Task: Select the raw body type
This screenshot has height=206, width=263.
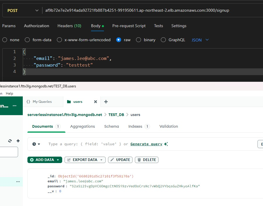Action: click(119, 40)
